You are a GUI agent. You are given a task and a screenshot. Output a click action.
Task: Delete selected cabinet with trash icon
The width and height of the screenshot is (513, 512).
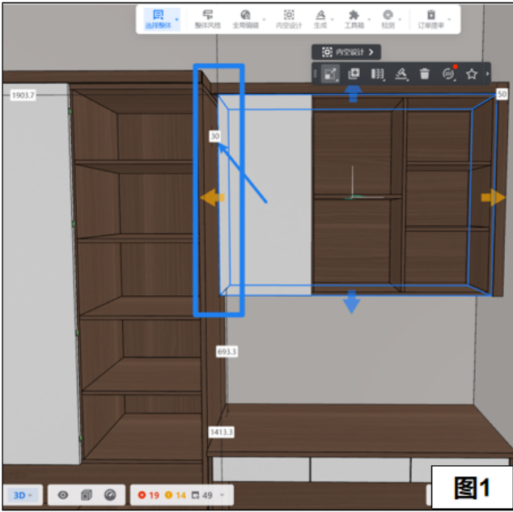click(425, 74)
